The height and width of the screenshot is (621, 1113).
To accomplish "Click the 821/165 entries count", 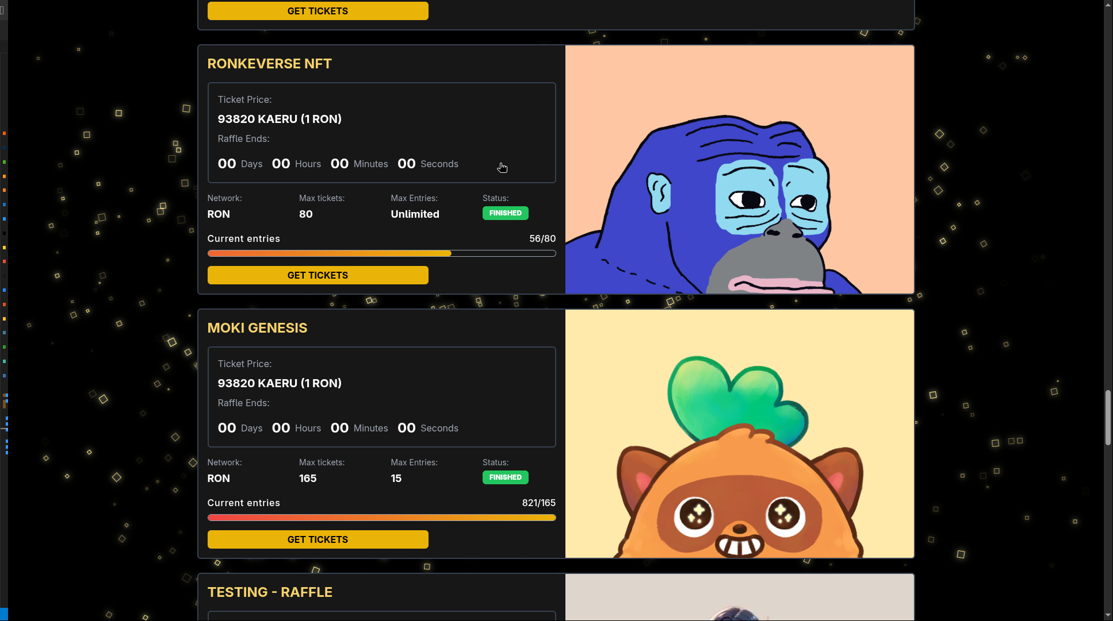I will 538,503.
